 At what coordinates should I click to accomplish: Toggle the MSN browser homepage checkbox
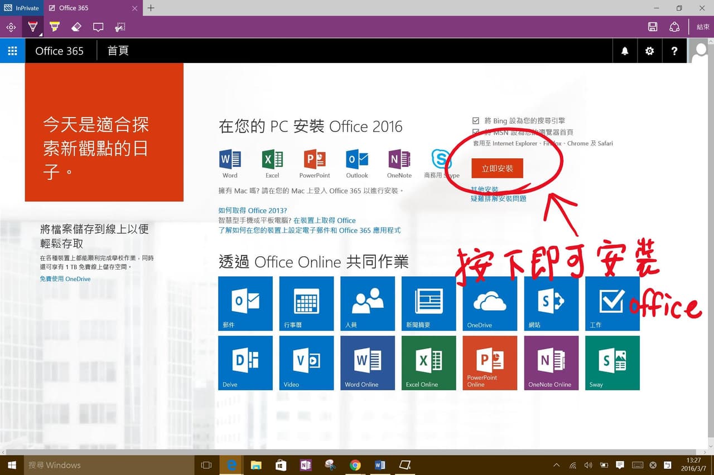pos(476,132)
